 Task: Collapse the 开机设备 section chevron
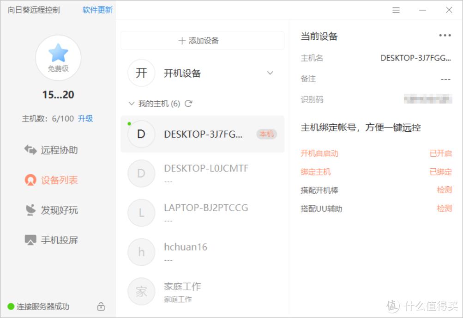[x=270, y=73]
